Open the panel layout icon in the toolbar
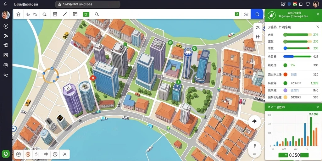 tap(75, 14)
